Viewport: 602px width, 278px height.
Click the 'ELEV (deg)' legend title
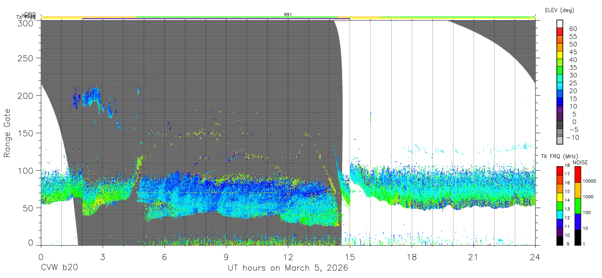(559, 10)
